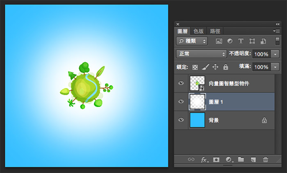The width and height of the screenshot is (287, 173).
Task: Open the 種類 filter type dropdown
Action: 191,41
